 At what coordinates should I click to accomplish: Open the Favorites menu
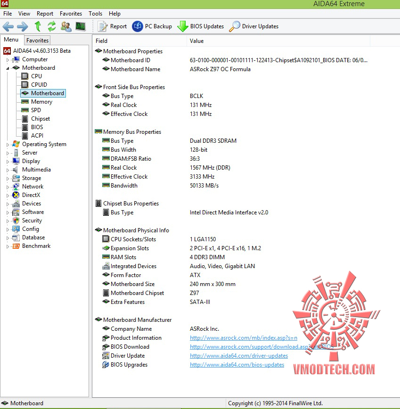pyautogui.click(x=71, y=14)
